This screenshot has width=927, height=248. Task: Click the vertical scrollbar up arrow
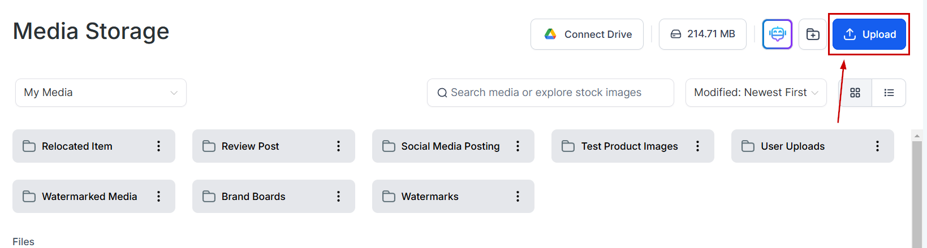coord(917,136)
